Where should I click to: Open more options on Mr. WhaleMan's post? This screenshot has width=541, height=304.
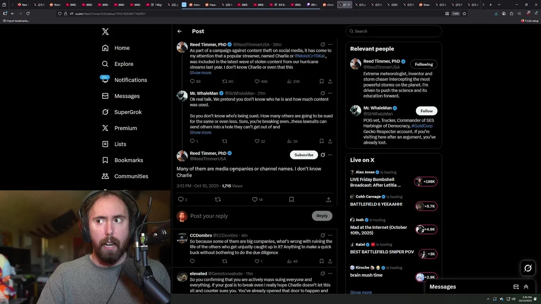tap(330, 93)
